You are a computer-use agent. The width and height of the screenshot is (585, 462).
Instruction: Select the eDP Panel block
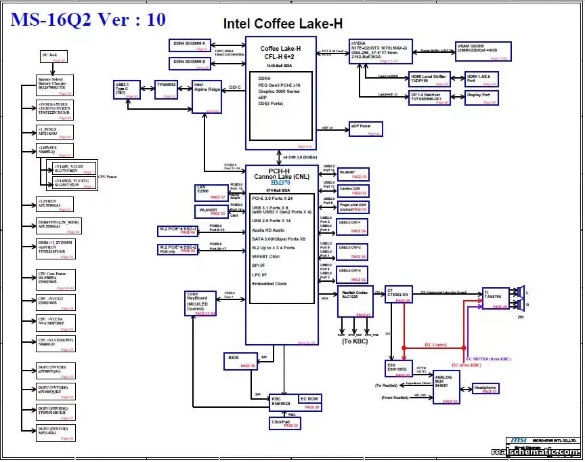[366, 129]
